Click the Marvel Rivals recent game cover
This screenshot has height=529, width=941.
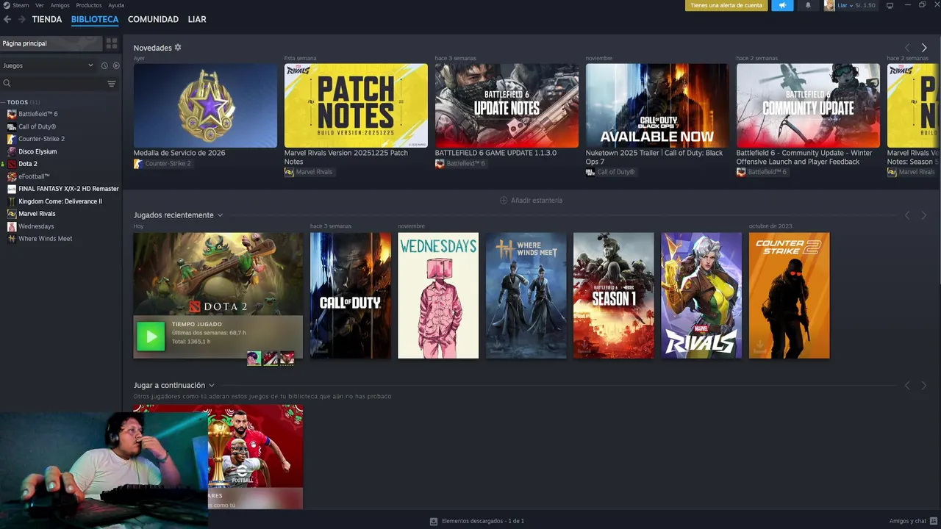click(701, 295)
